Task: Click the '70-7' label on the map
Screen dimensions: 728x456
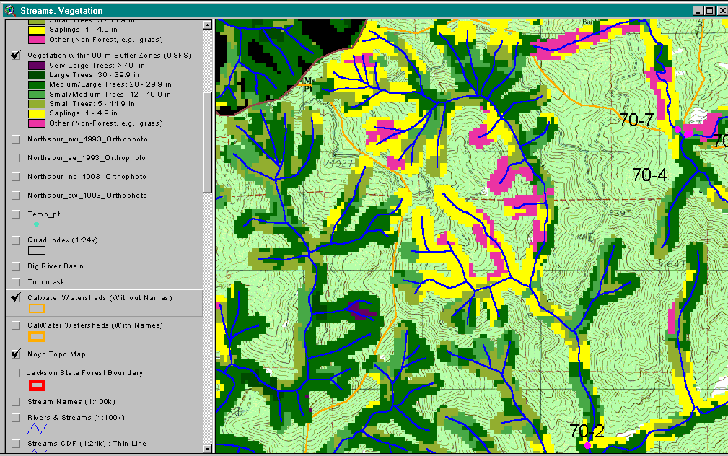Action: point(636,120)
